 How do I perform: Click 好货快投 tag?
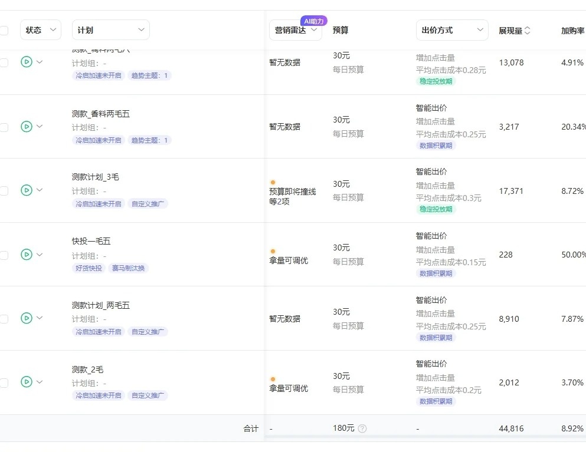pyautogui.click(x=89, y=268)
